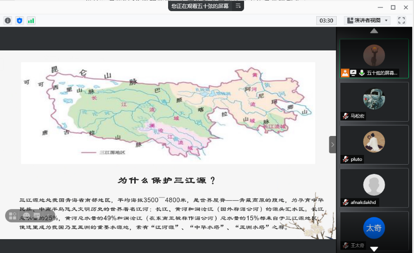Click the 您正在观看五十弦的屏幕 banner
The image size is (414, 253).
point(200,6)
